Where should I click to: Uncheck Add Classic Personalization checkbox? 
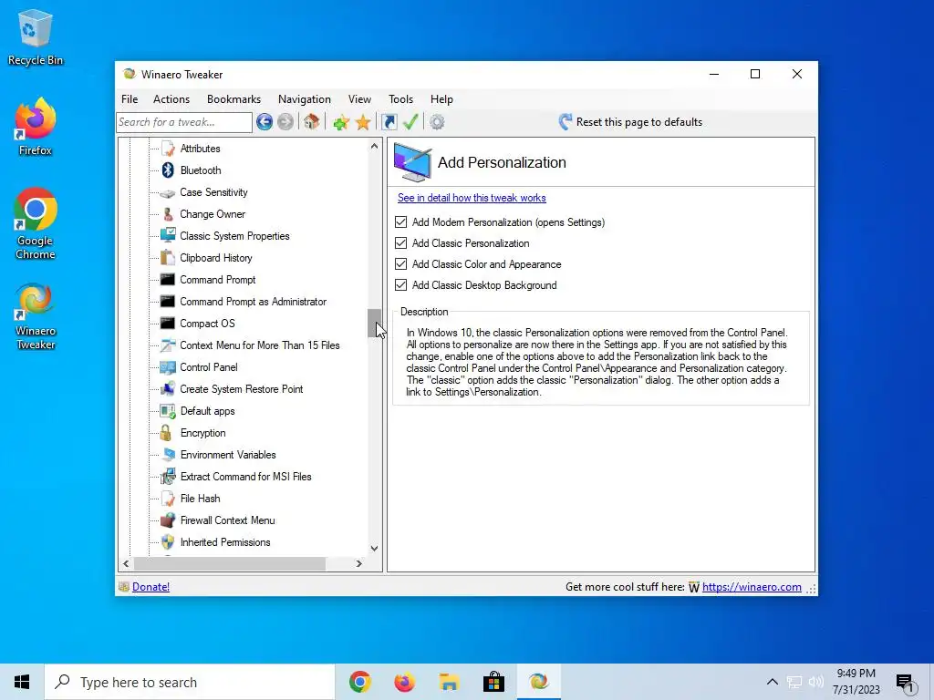coord(401,242)
